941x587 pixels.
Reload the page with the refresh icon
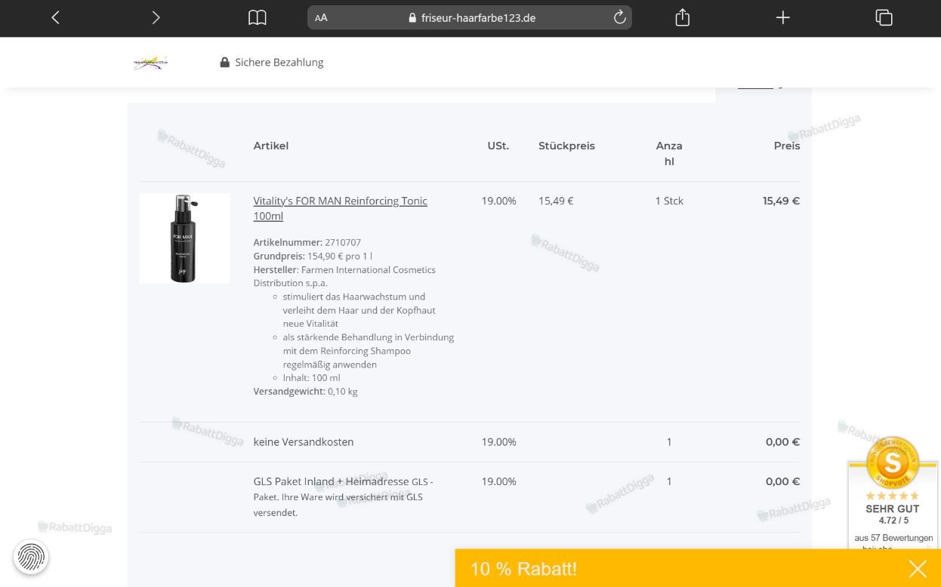pyautogui.click(x=619, y=17)
